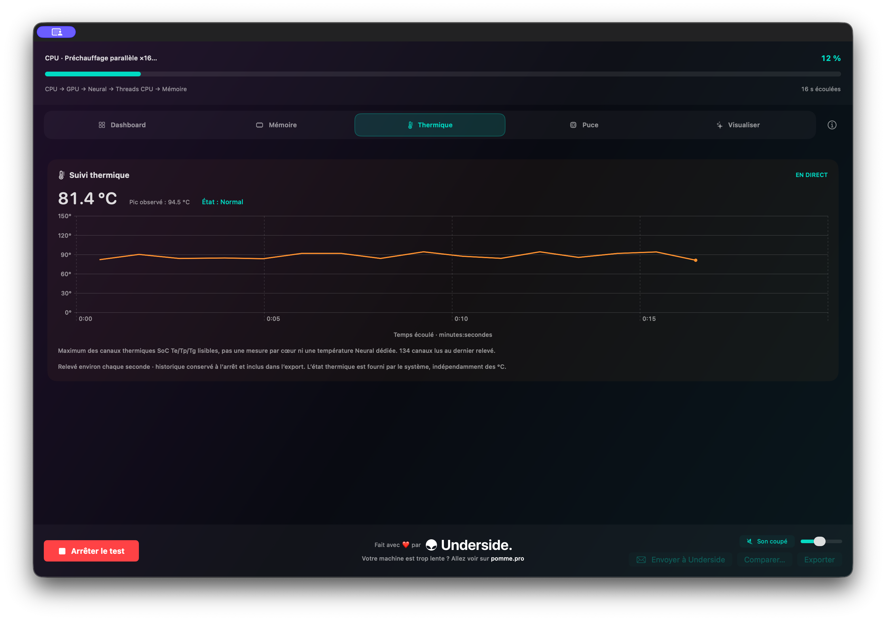Click the 81.4 °C temperature reading

click(88, 199)
